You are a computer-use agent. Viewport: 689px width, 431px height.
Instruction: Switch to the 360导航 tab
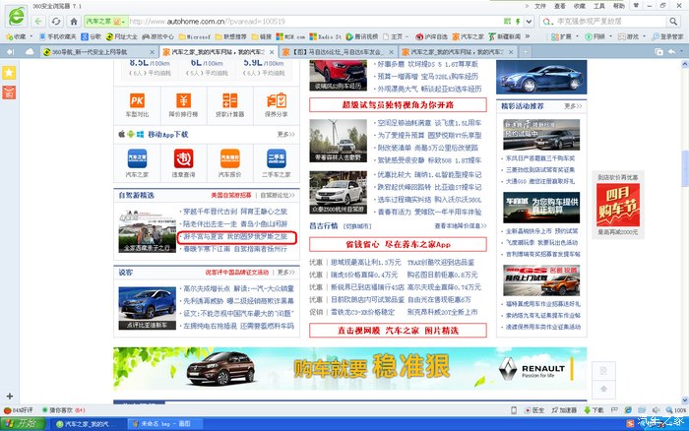pyautogui.click(x=98, y=50)
